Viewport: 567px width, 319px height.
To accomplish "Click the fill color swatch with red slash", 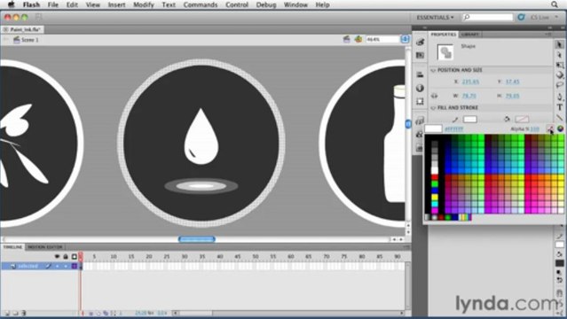I will tap(522, 119).
